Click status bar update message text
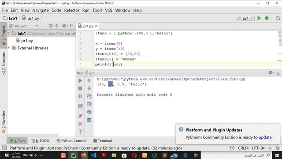This screenshot has width=282, height=159. 96,148
